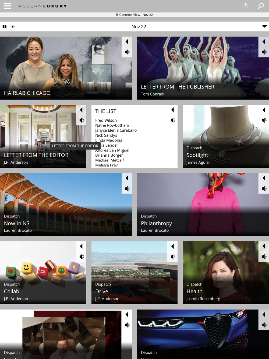Open search with magnifier icon
Screen dimensions: 269x359
point(261,6)
